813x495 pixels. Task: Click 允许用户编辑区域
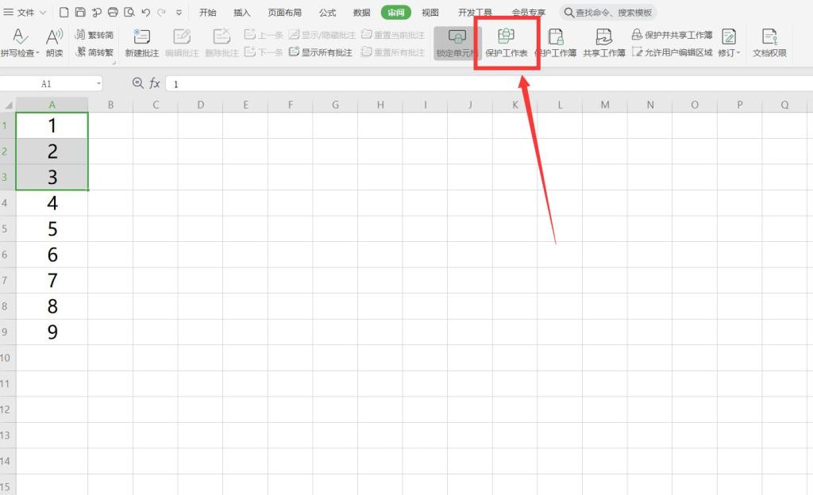tap(672, 52)
